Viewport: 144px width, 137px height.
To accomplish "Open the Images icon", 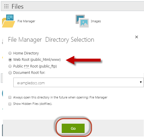I will [x=82, y=21].
